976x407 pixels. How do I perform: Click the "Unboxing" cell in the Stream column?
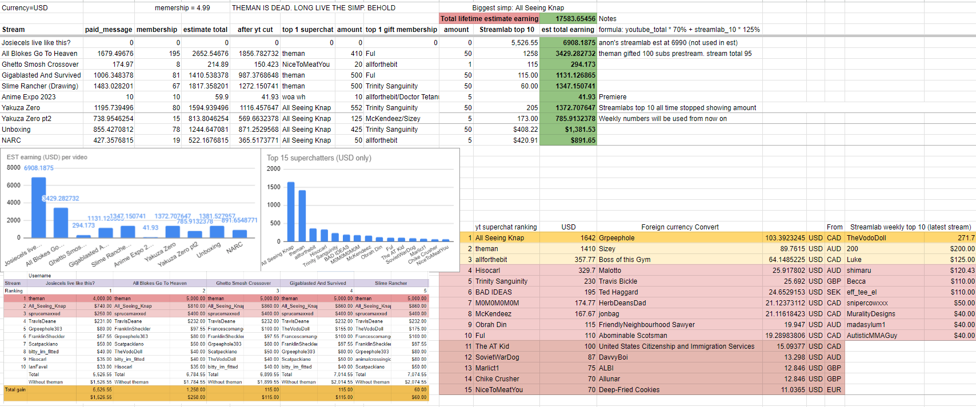pyautogui.click(x=16, y=130)
